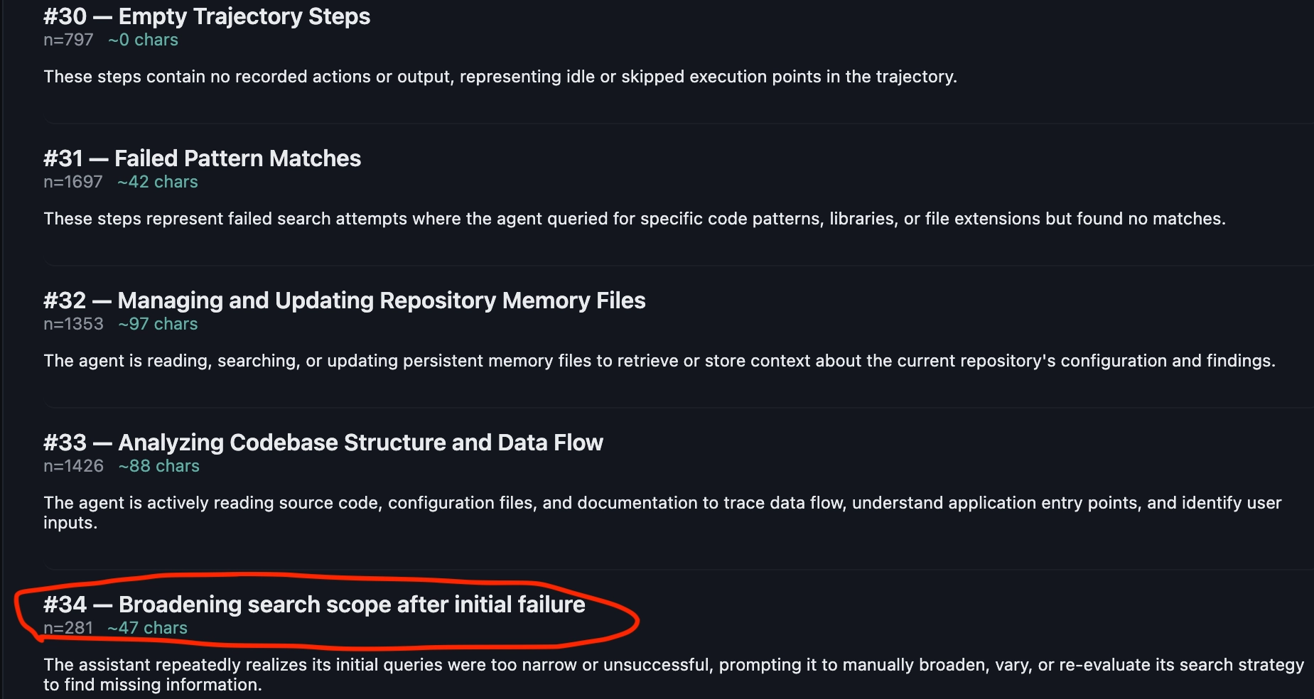Open #34 Broadening search scope after initial failure
Image resolution: width=1314 pixels, height=699 pixels.
[314, 605]
